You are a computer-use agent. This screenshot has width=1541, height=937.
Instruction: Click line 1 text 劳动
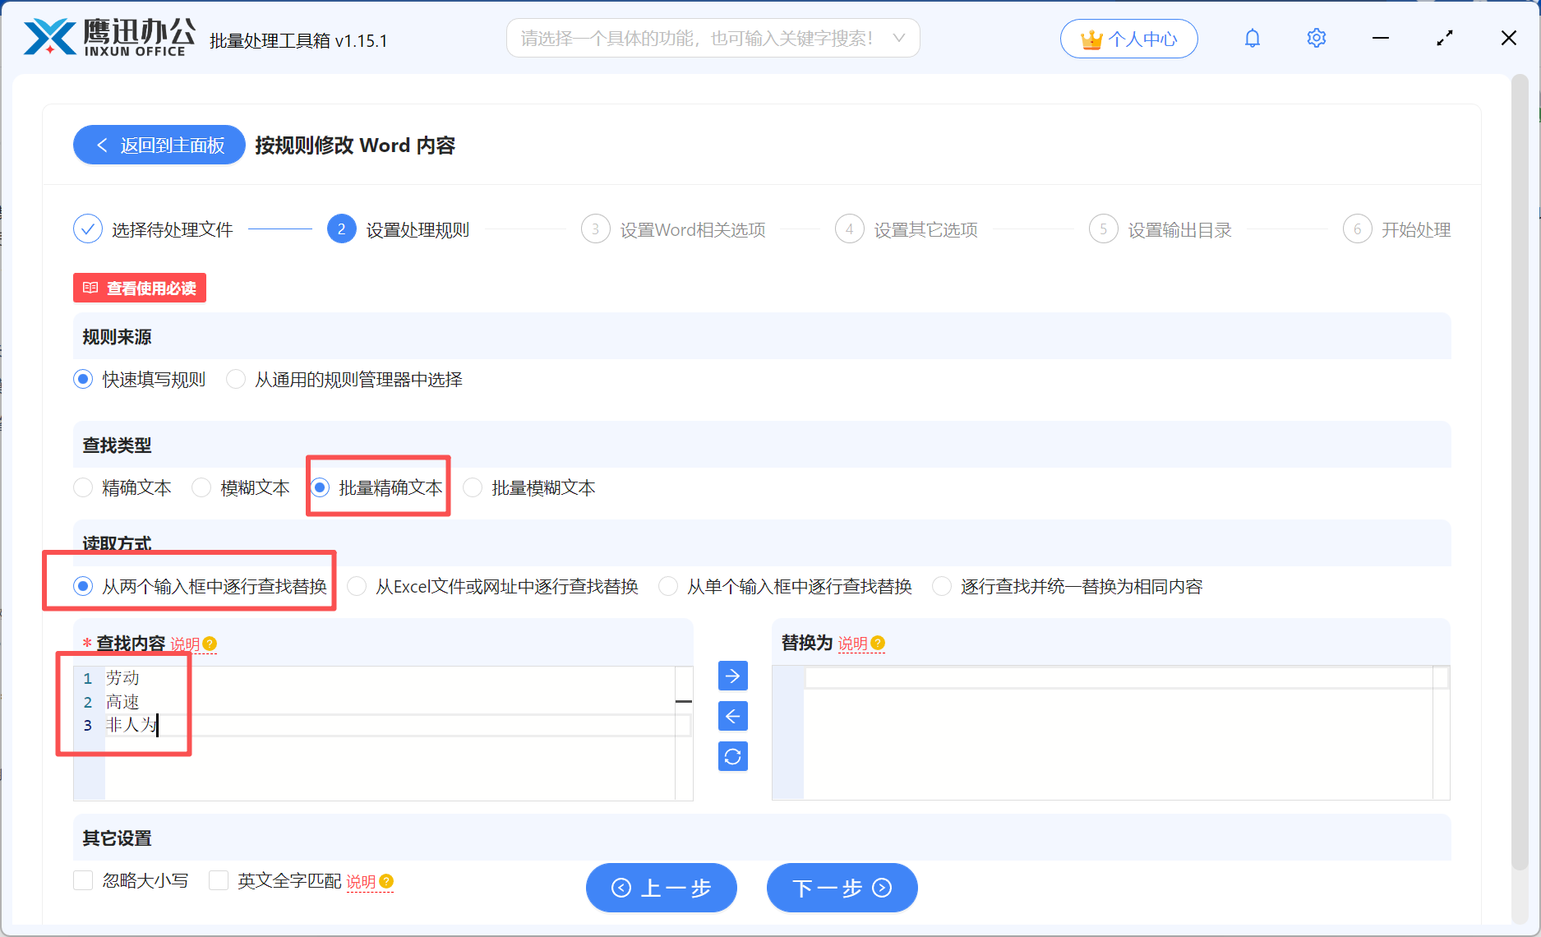click(x=122, y=678)
